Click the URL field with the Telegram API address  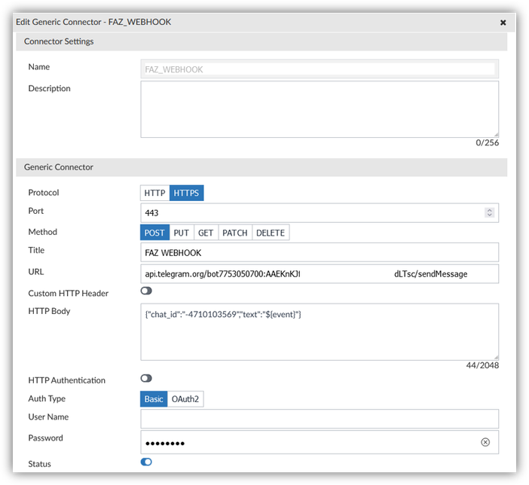[x=320, y=273]
